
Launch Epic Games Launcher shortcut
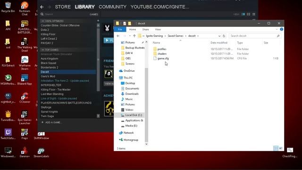pyautogui.click(x=25, y=118)
